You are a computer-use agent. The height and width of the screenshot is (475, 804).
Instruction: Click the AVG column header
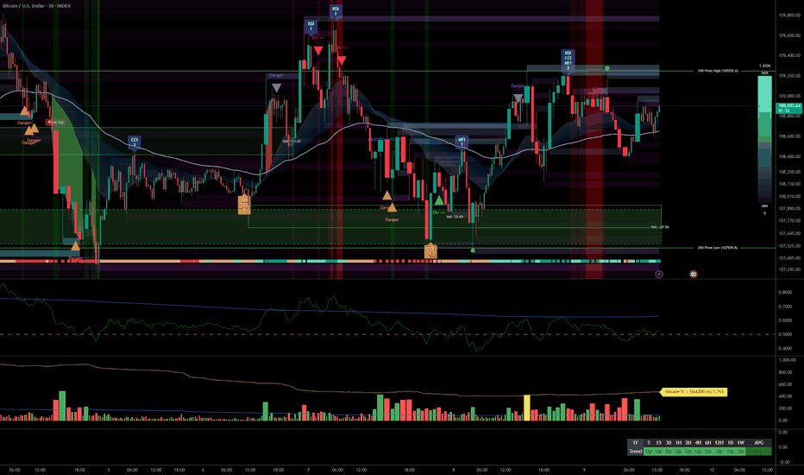click(x=759, y=443)
